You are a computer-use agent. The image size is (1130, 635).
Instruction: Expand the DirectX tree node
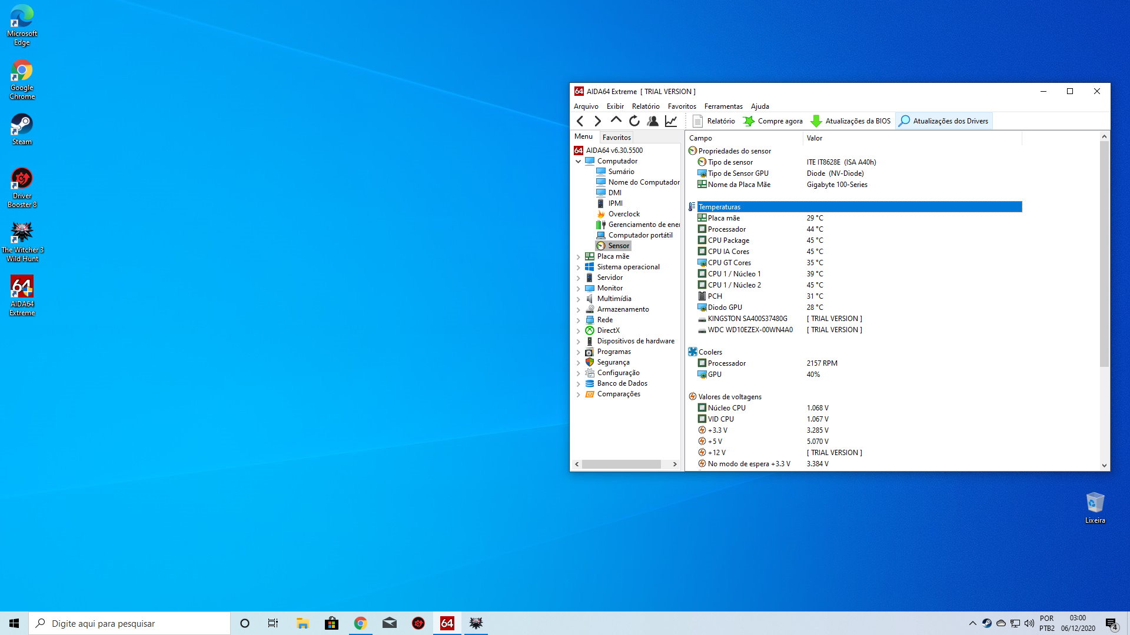578,331
